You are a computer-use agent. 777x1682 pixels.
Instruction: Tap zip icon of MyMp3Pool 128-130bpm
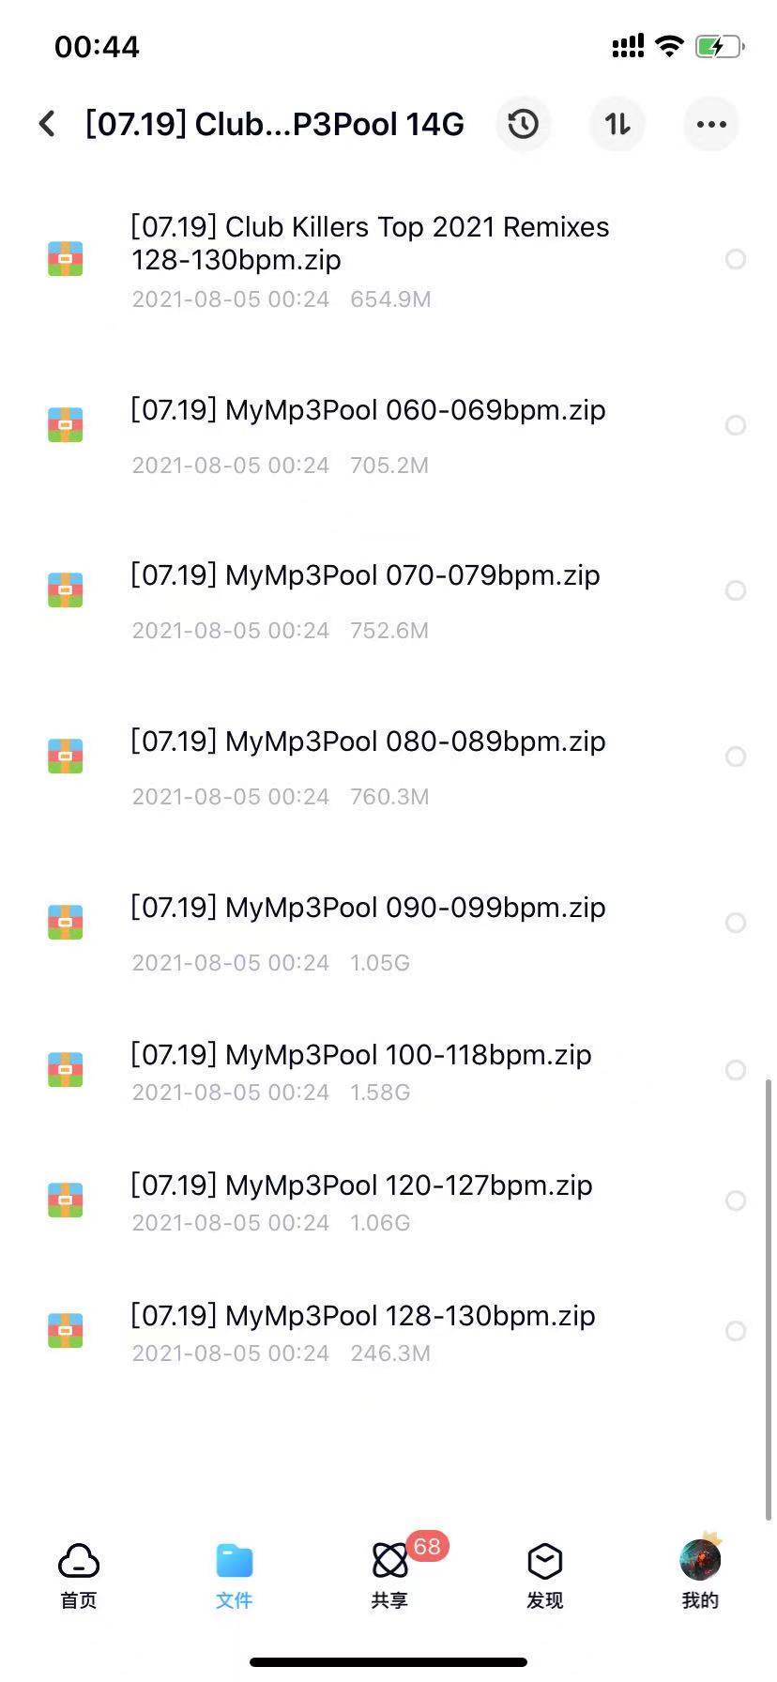(66, 1330)
